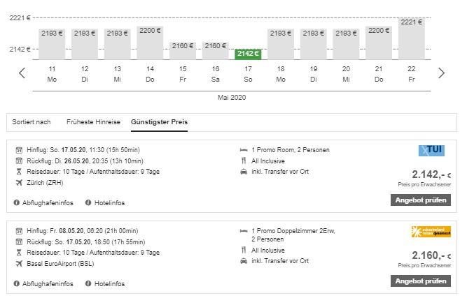
Task: Sort by Früheste Hinreise tab
Action: (x=93, y=122)
